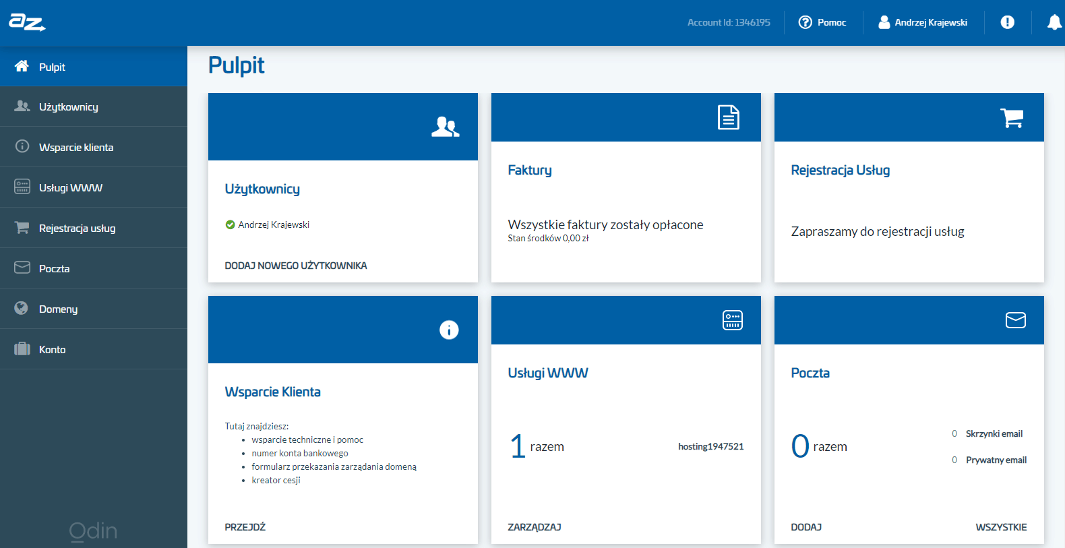Click DODAJ on the Poczta card
The height and width of the screenshot is (548, 1065).
click(806, 527)
